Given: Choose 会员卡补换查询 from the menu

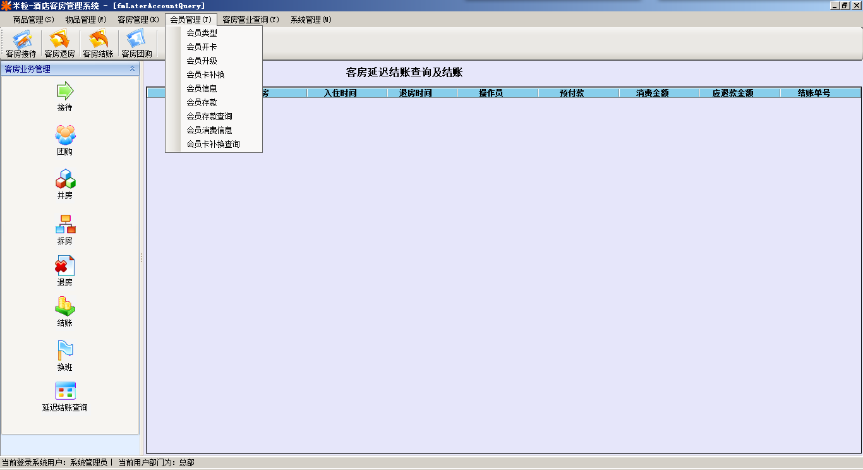Looking at the screenshot, I should tap(213, 144).
